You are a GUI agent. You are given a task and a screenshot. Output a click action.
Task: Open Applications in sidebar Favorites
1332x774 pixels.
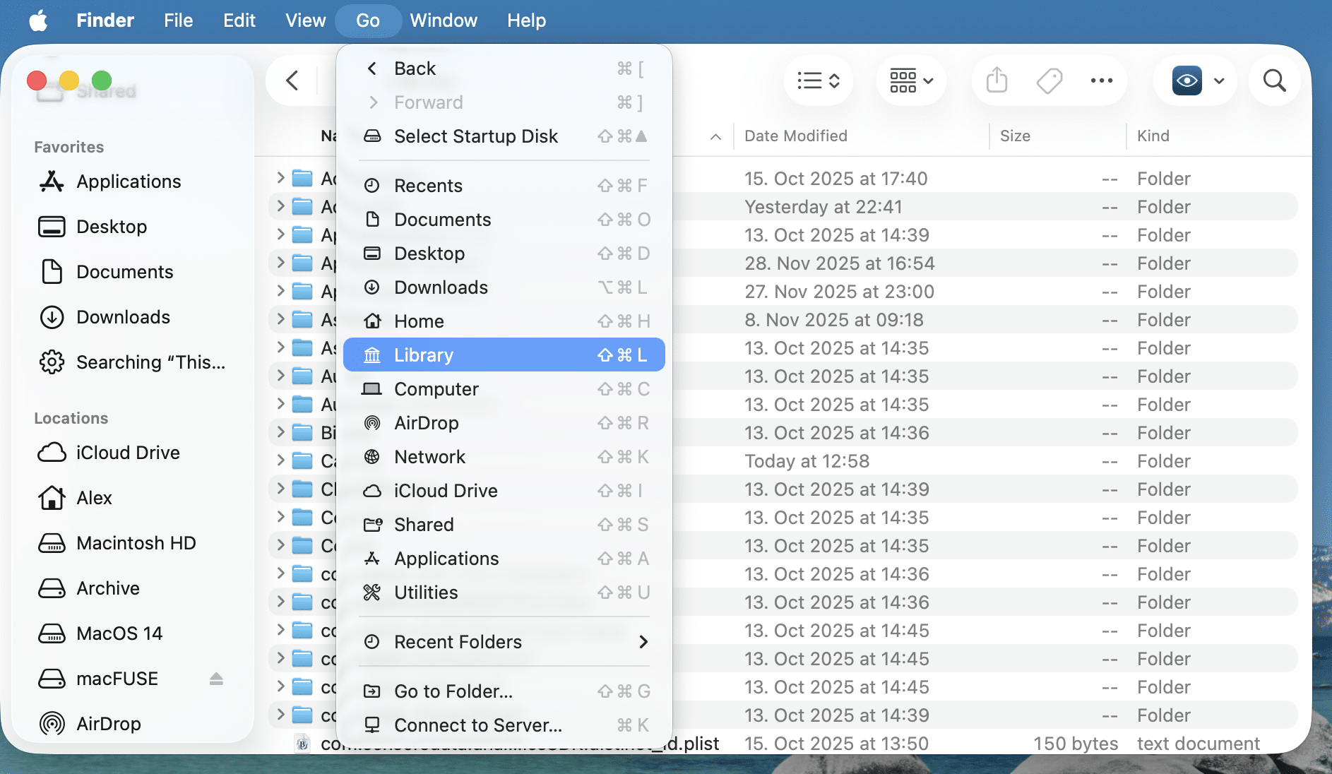(x=133, y=181)
